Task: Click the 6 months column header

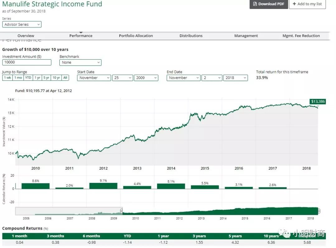Action: (91, 236)
